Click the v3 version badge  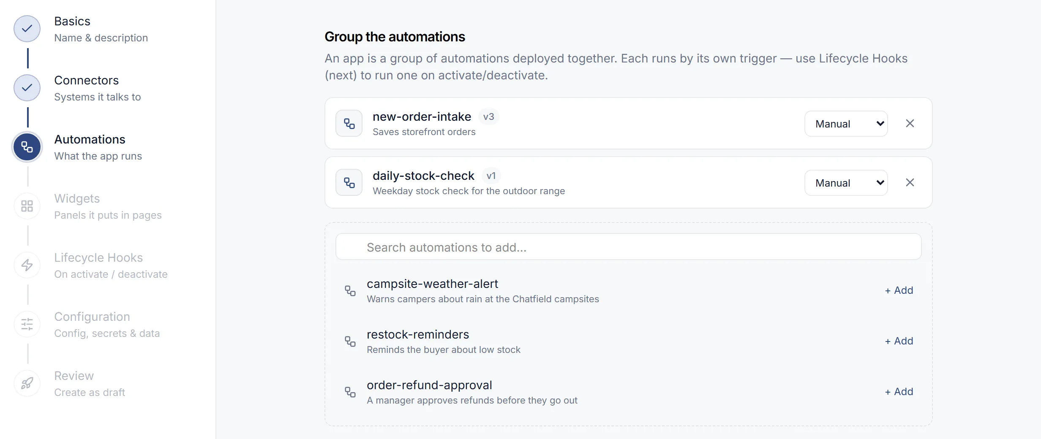click(488, 117)
